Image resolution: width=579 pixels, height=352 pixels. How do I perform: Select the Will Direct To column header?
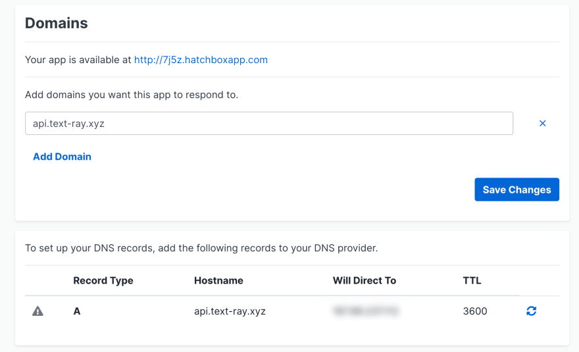click(365, 281)
